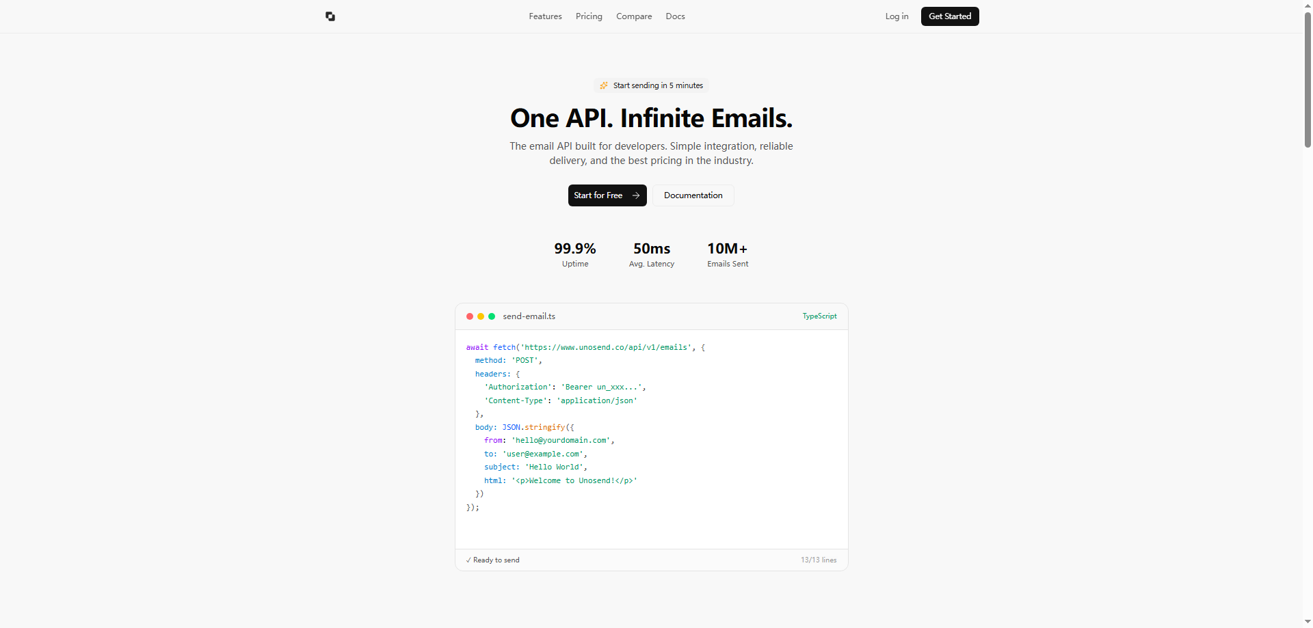Viewport: 1313px width, 628px height.
Task: Click the yellow traffic-light dot on code window
Action: (x=481, y=316)
